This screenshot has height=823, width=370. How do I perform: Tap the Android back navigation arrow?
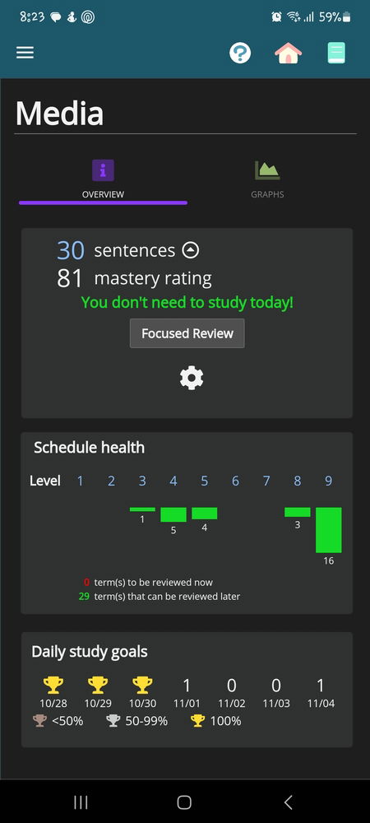click(288, 802)
